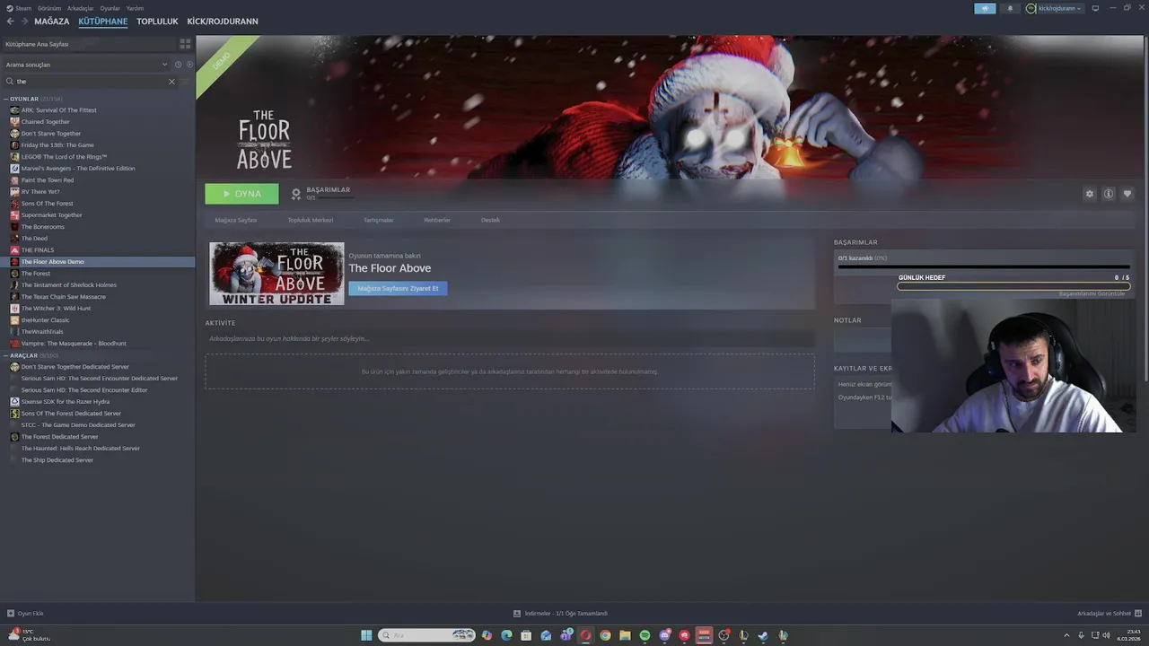
Task: Open the Görünüm menu
Action: [49, 8]
